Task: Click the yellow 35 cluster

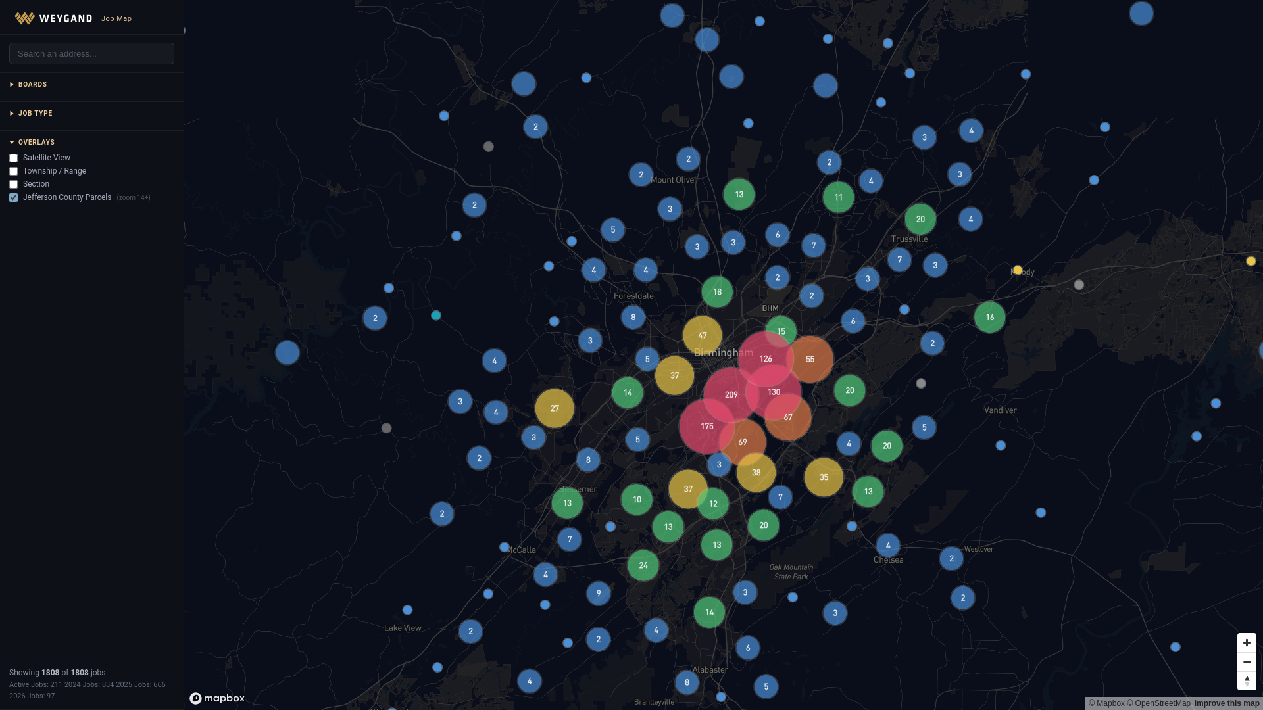Action: pyautogui.click(x=824, y=477)
